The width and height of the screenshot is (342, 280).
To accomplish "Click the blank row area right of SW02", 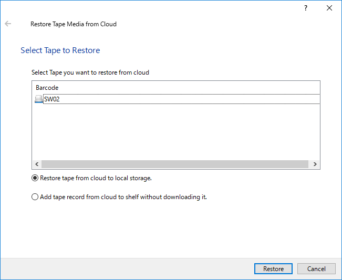I will point(189,99).
